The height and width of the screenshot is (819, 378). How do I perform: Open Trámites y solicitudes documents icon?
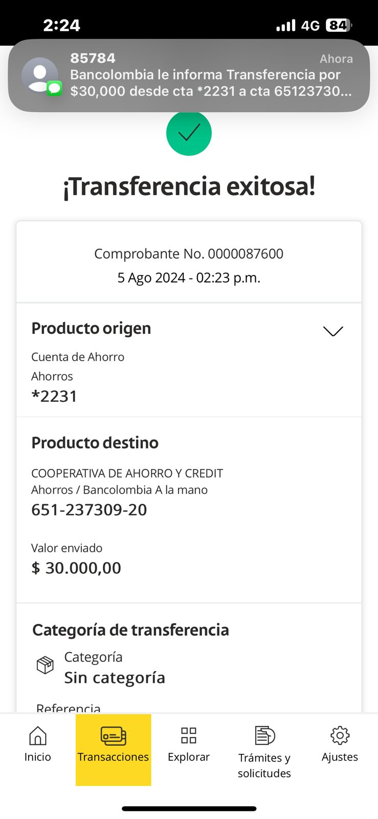tap(264, 736)
